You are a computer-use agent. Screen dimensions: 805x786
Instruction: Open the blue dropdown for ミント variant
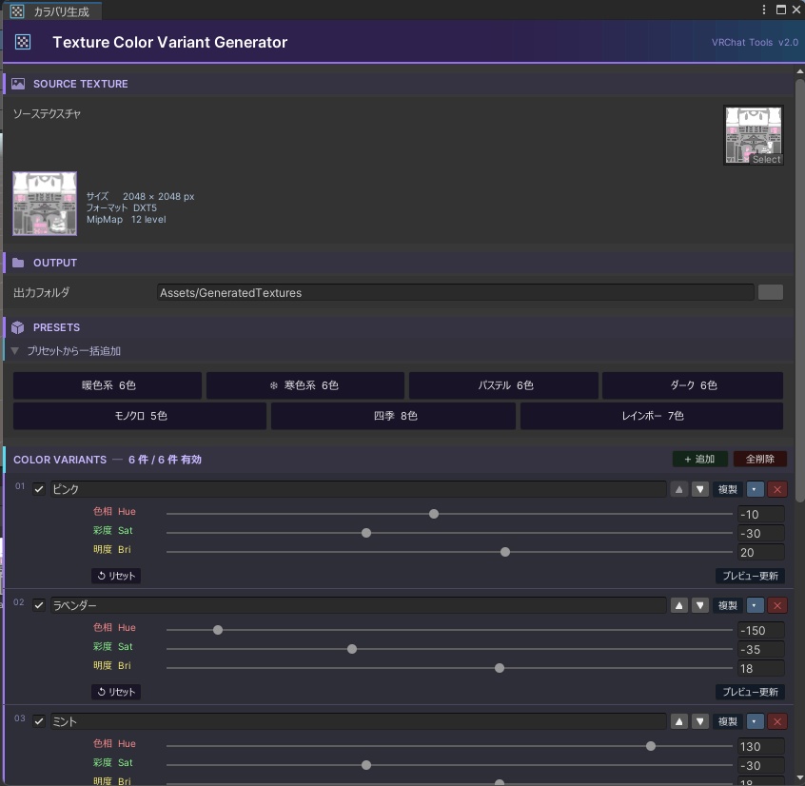tap(755, 721)
